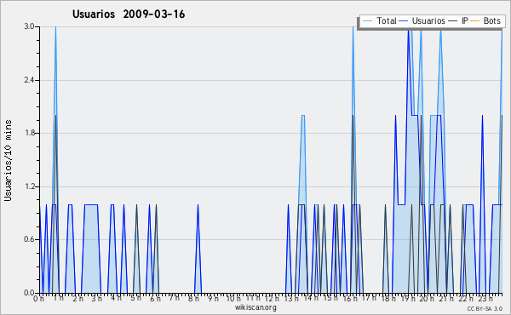The image size is (511, 315).
Task: Click the 2.0 plateau between 13 h and 14 h
Action: 302,115
